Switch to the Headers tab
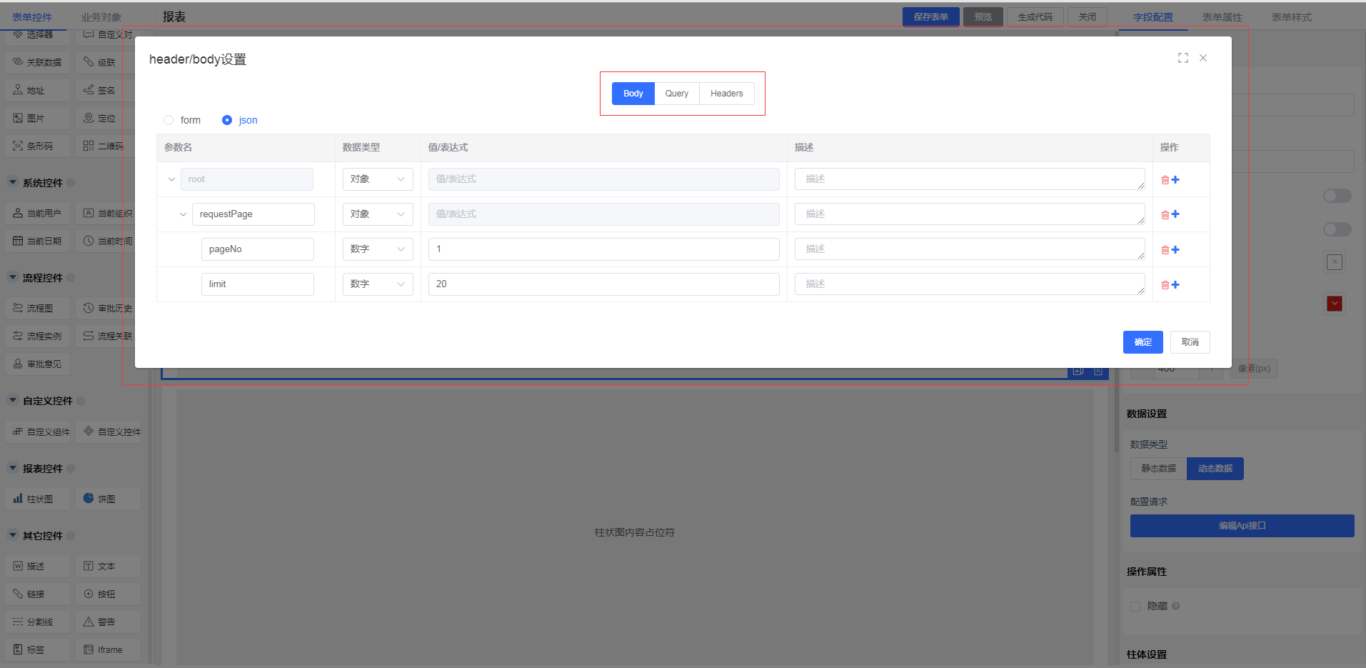The width and height of the screenshot is (1366, 668). point(726,94)
